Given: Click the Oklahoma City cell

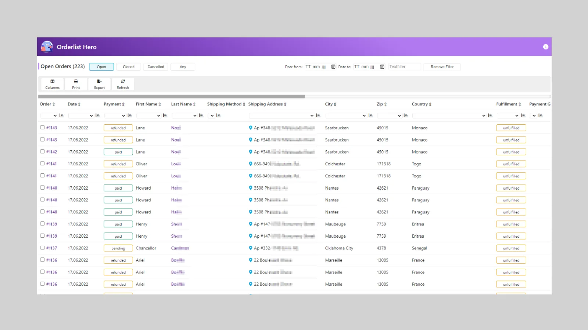Looking at the screenshot, I should pyautogui.click(x=339, y=248).
